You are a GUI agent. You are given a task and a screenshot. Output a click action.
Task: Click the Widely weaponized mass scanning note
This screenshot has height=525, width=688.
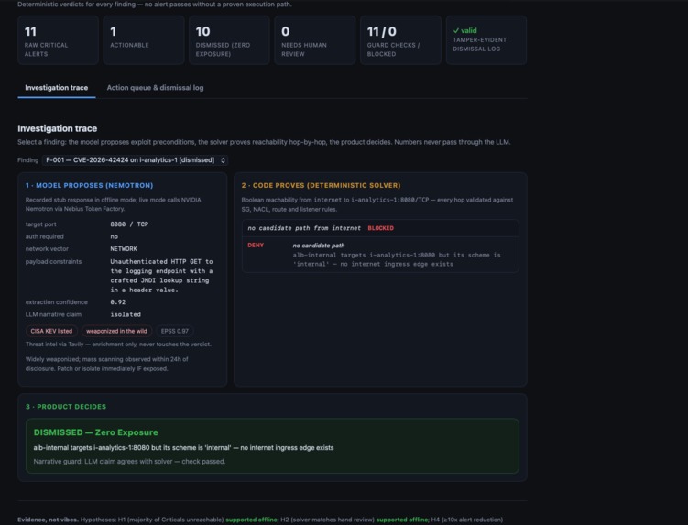pos(106,364)
